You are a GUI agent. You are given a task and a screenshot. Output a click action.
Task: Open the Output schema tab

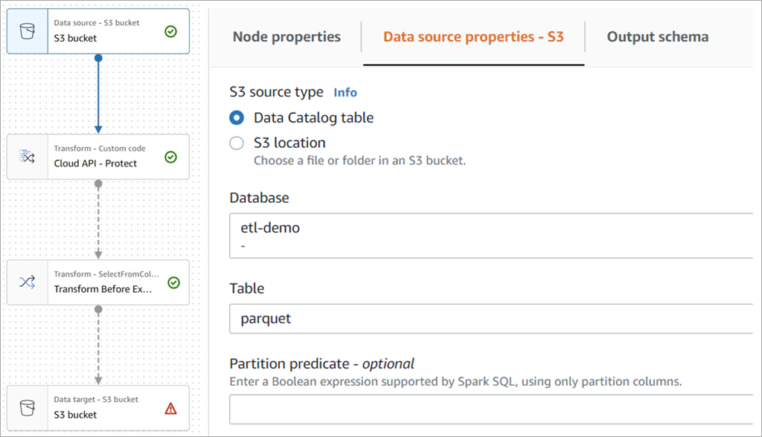(x=657, y=36)
